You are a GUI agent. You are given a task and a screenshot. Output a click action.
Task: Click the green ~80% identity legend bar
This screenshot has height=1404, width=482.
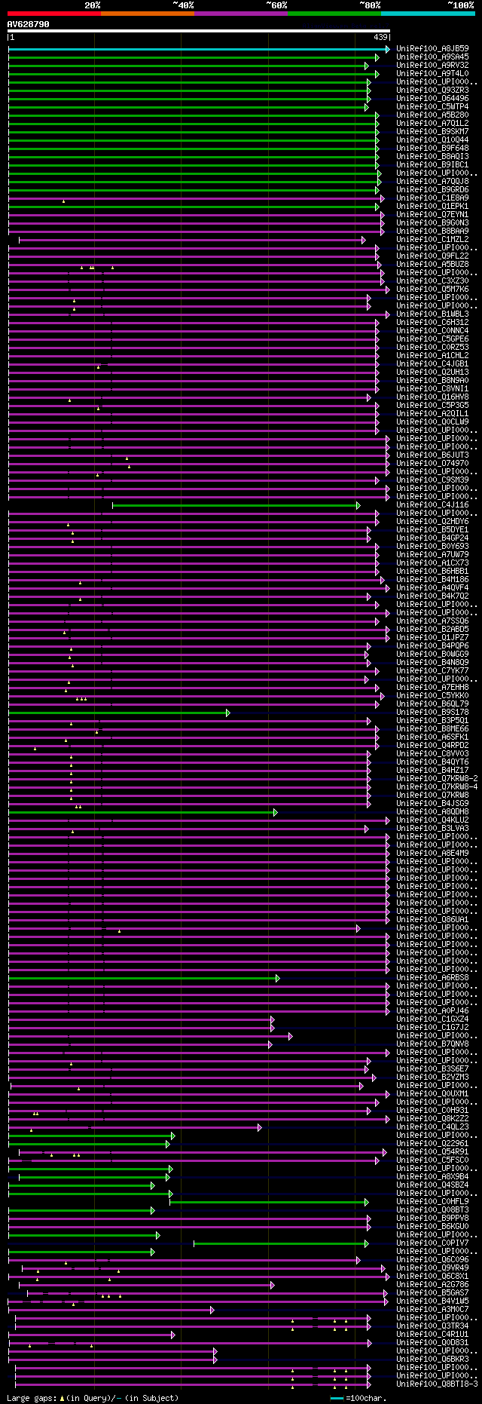[334, 13]
